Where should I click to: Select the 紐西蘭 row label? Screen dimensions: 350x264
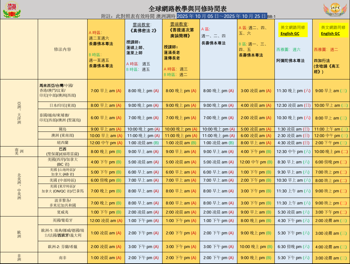tap(63, 143)
